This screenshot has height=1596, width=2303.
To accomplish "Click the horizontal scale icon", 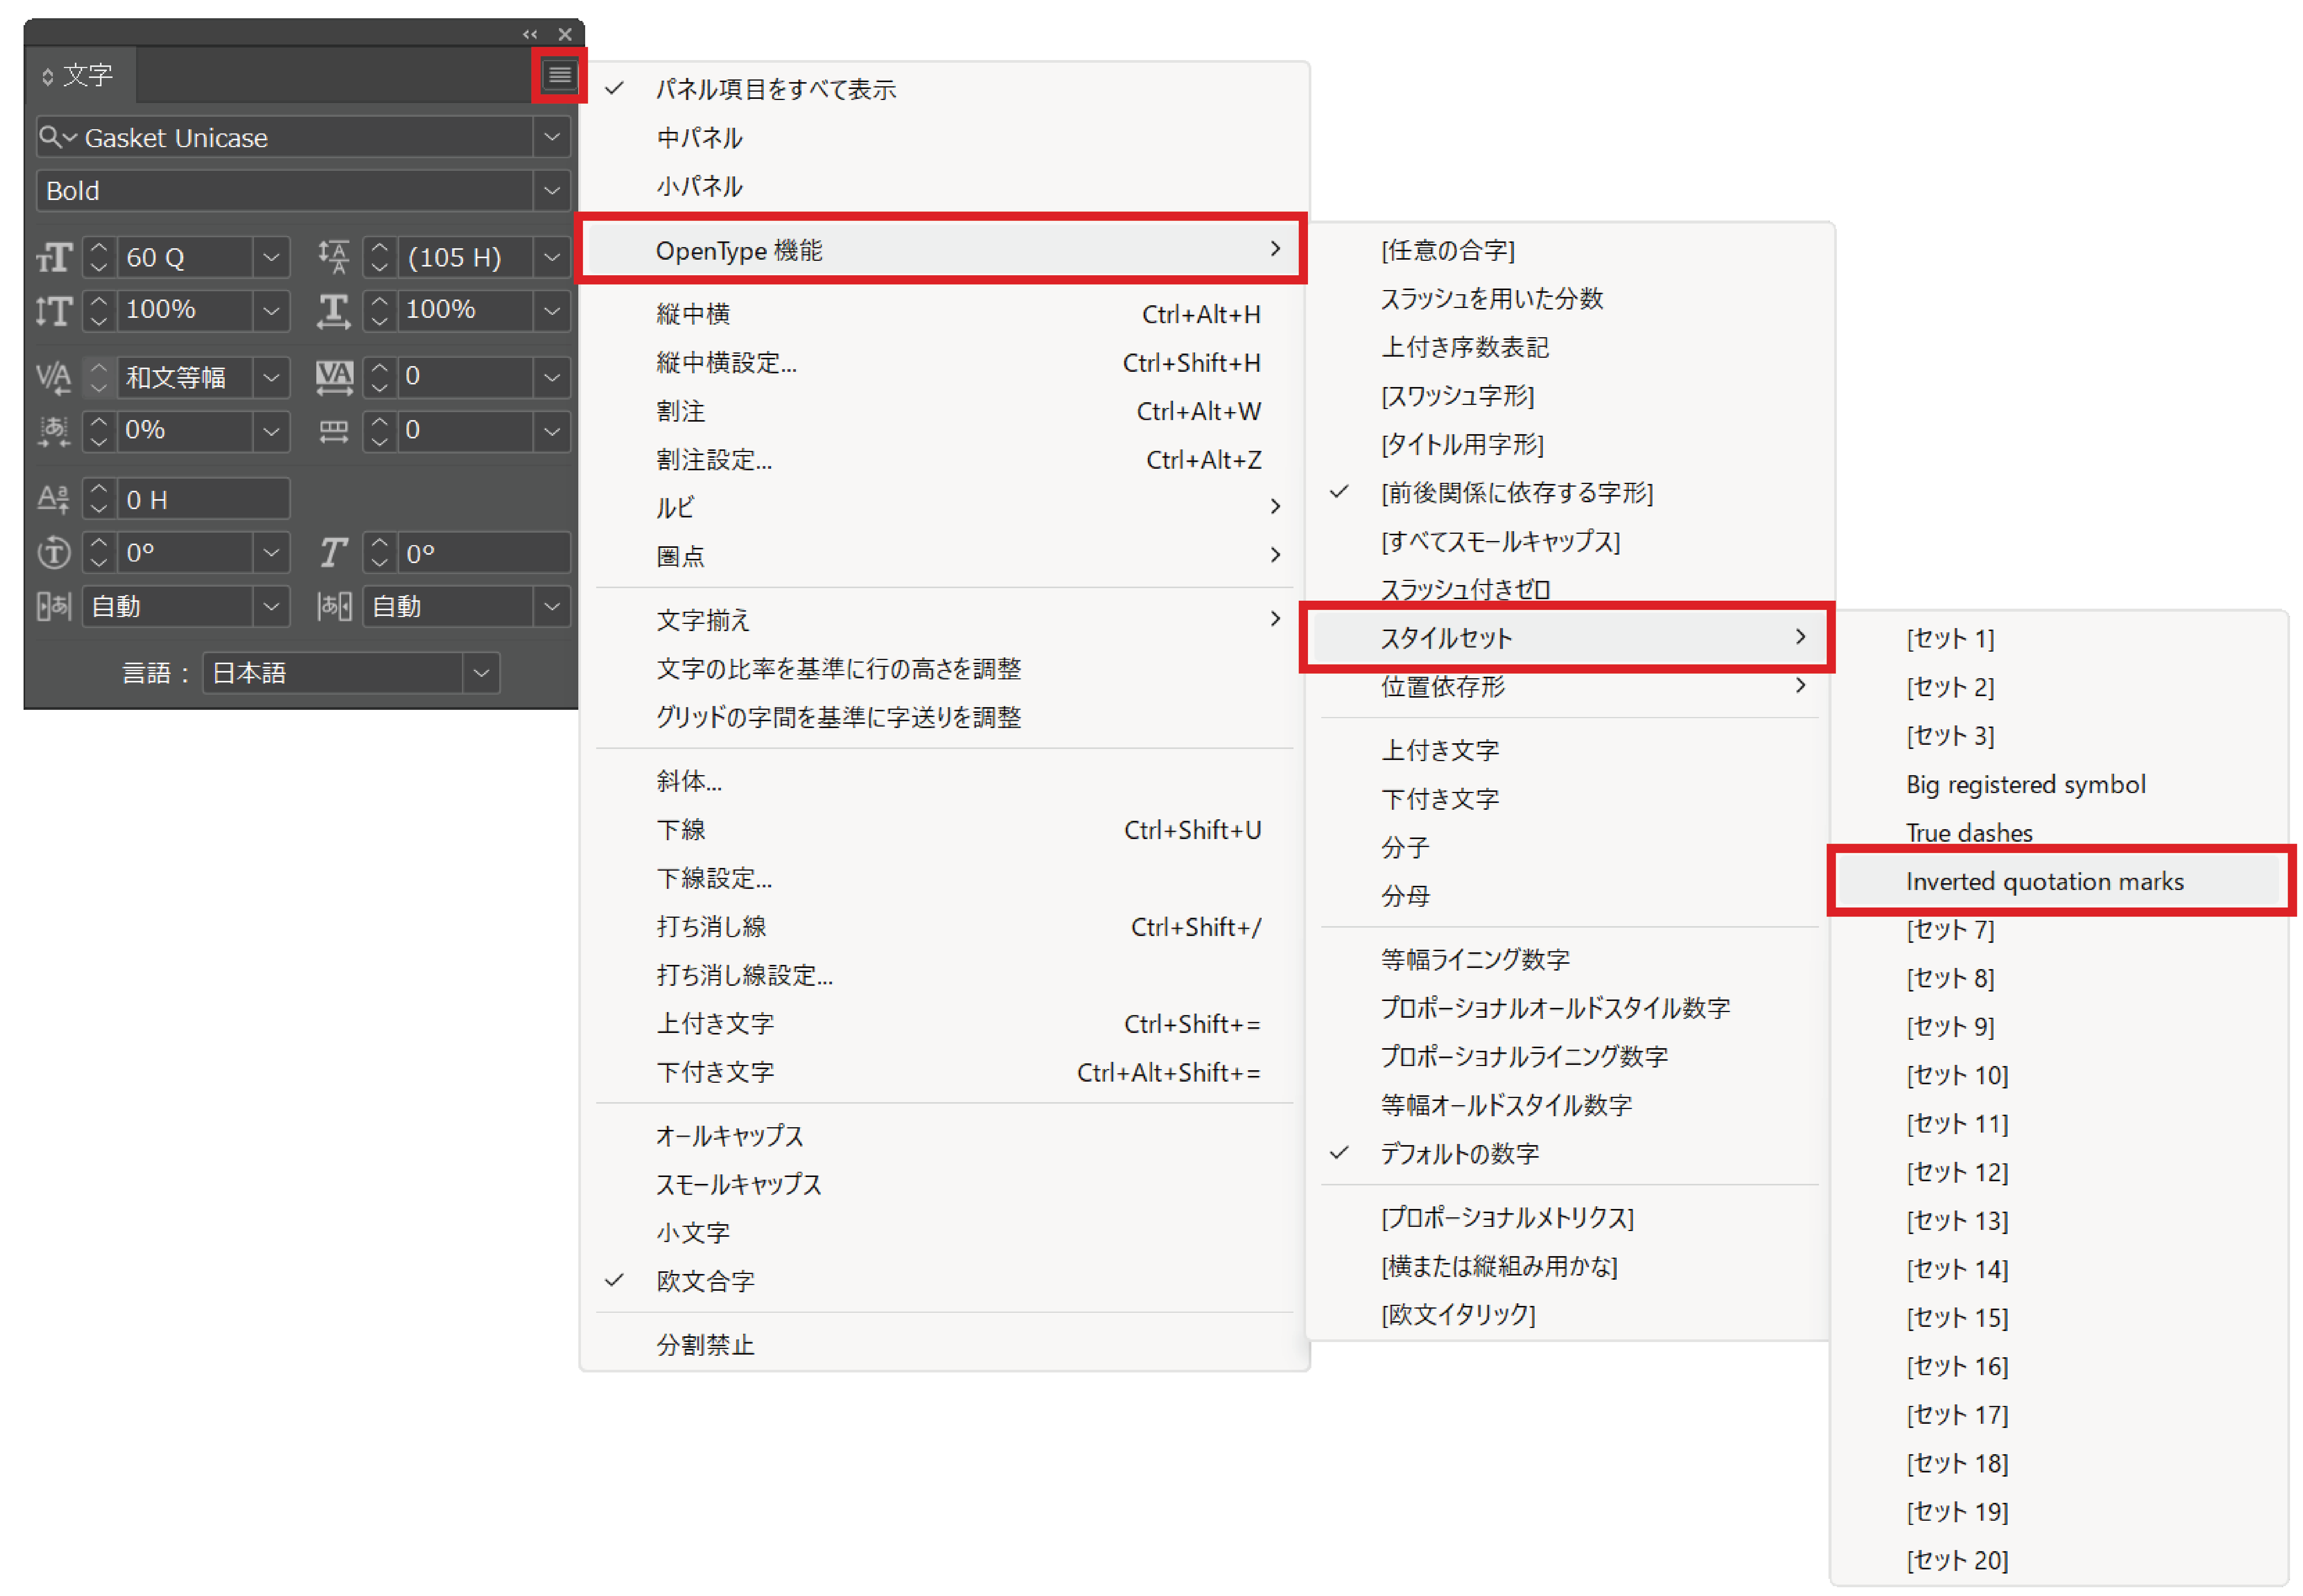I will 333,311.
